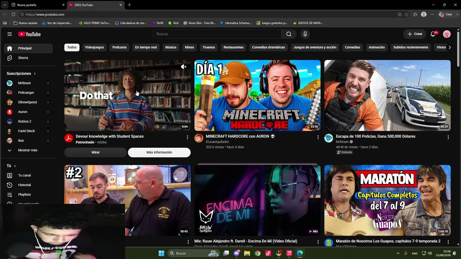Screen dimensions: 461x259
Task: Unmute the Adobe ad video preview
Action: click(x=184, y=67)
